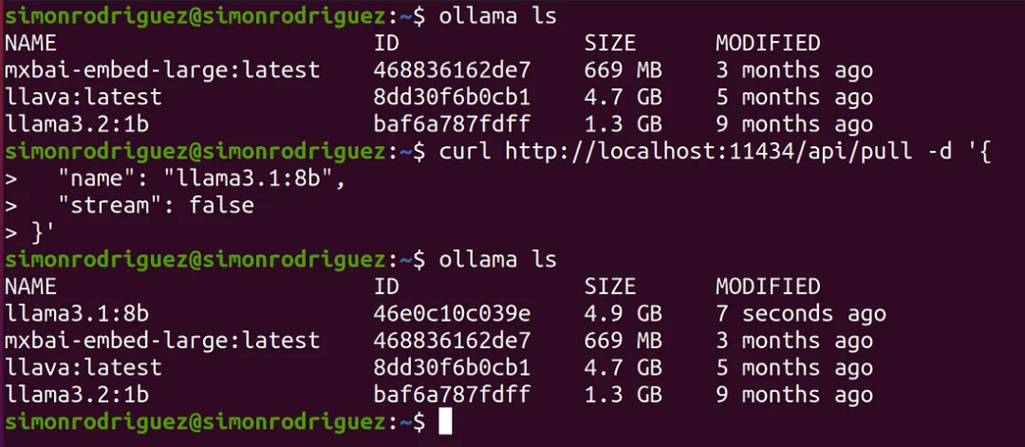Click ID baf6a787fdff in the second listing
The height and width of the screenshot is (447, 1025).
452,395
